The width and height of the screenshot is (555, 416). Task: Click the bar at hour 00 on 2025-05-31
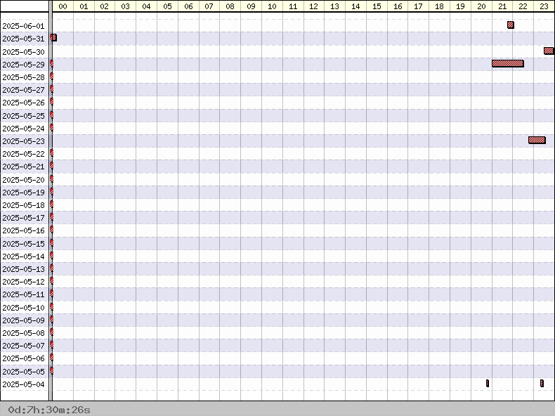[x=53, y=37]
